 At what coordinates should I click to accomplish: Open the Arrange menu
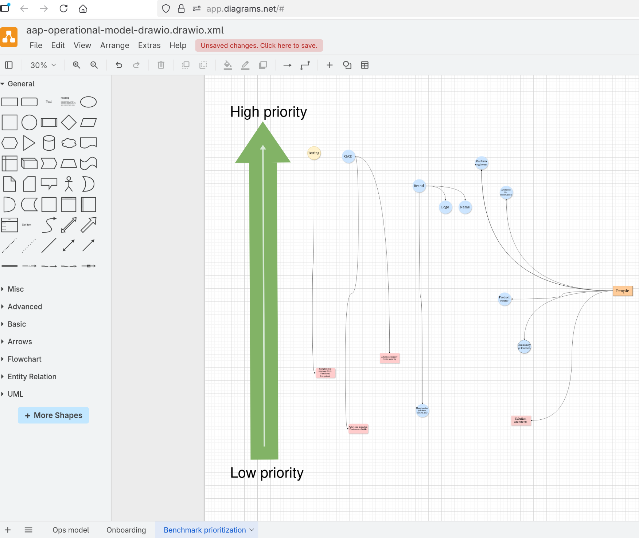tap(114, 46)
